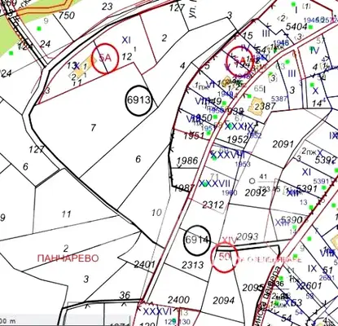Select the yellow building on parcel 2387
The image size is (338, 326).
click(256, 107)
